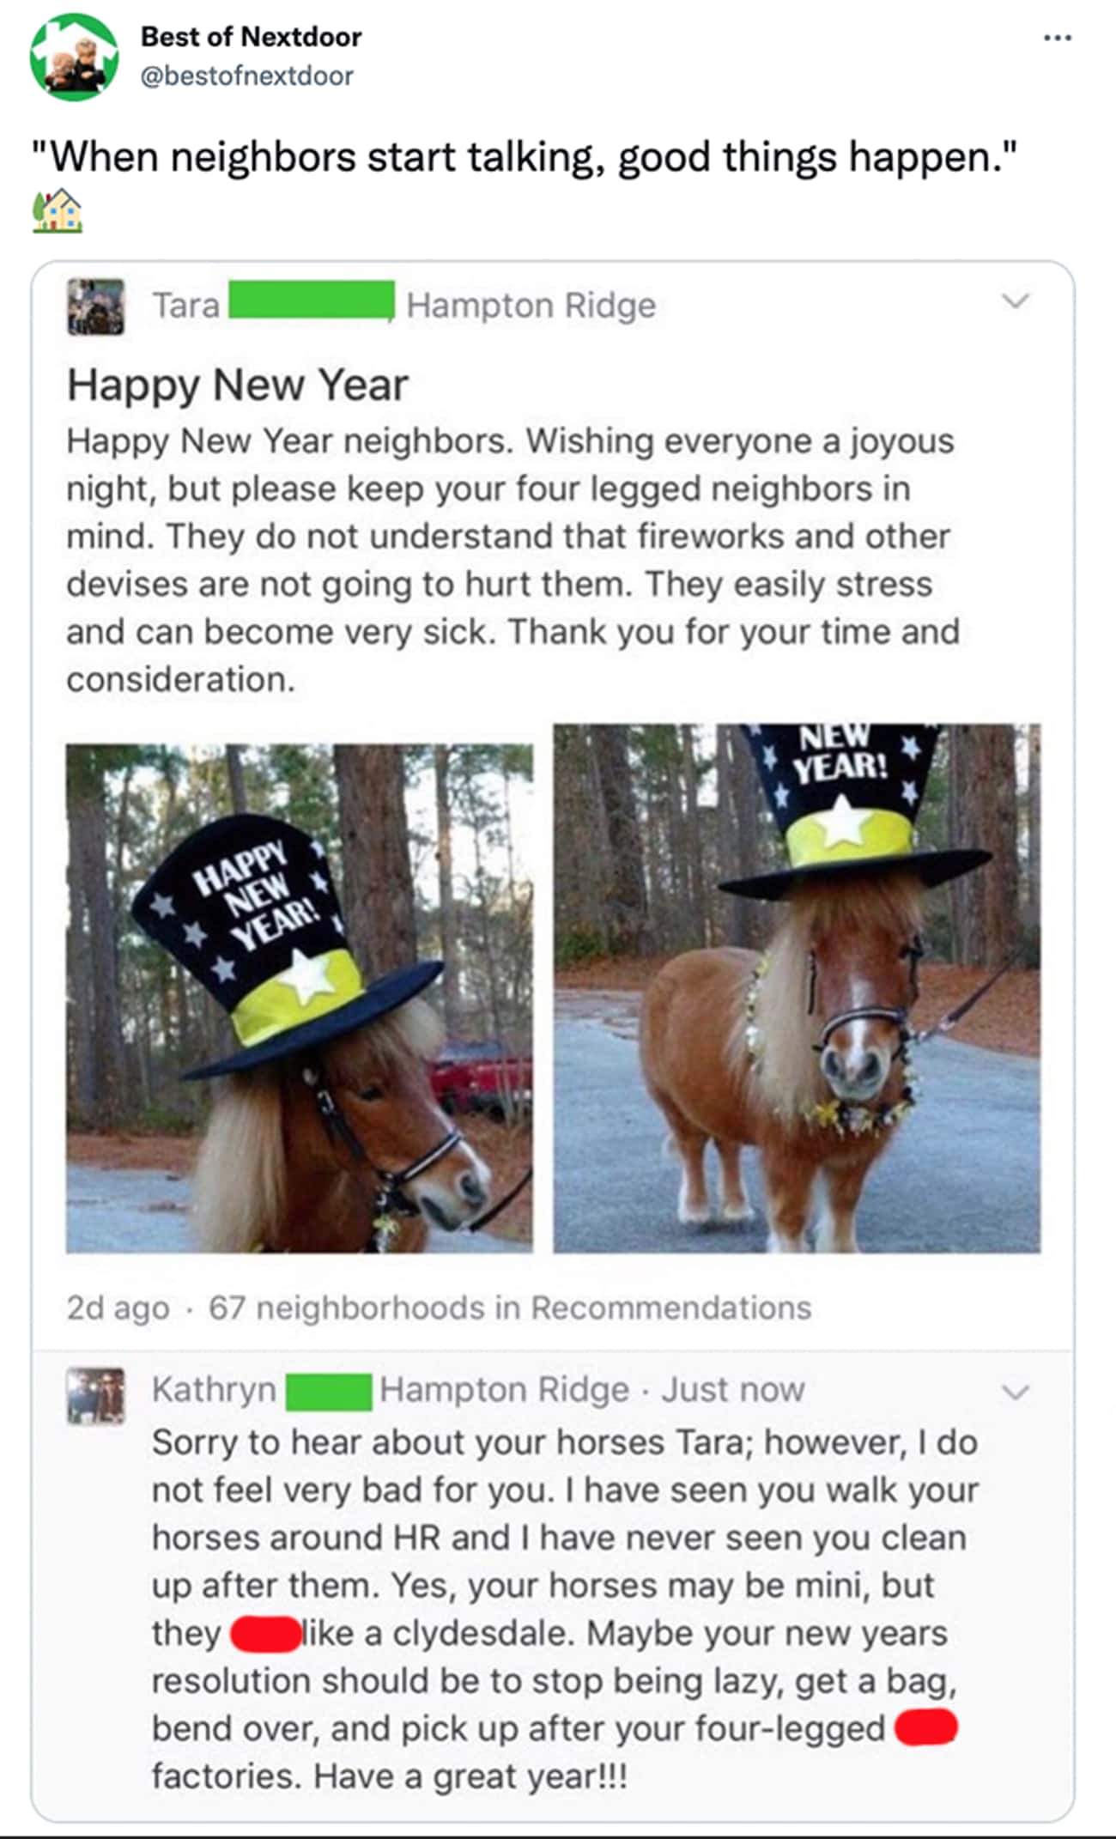Open left pony photo with tilted hat
This screenshot has height=1839, width=1116.
tap(300, 998)
